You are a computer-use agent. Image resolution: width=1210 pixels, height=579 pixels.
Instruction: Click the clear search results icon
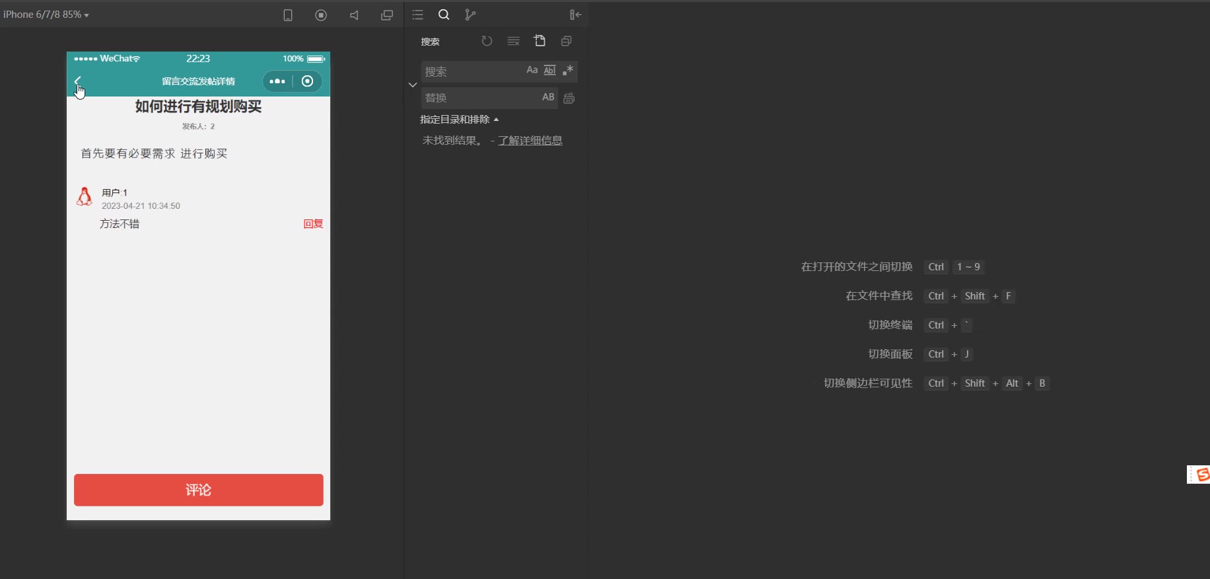tap(513, 41)
